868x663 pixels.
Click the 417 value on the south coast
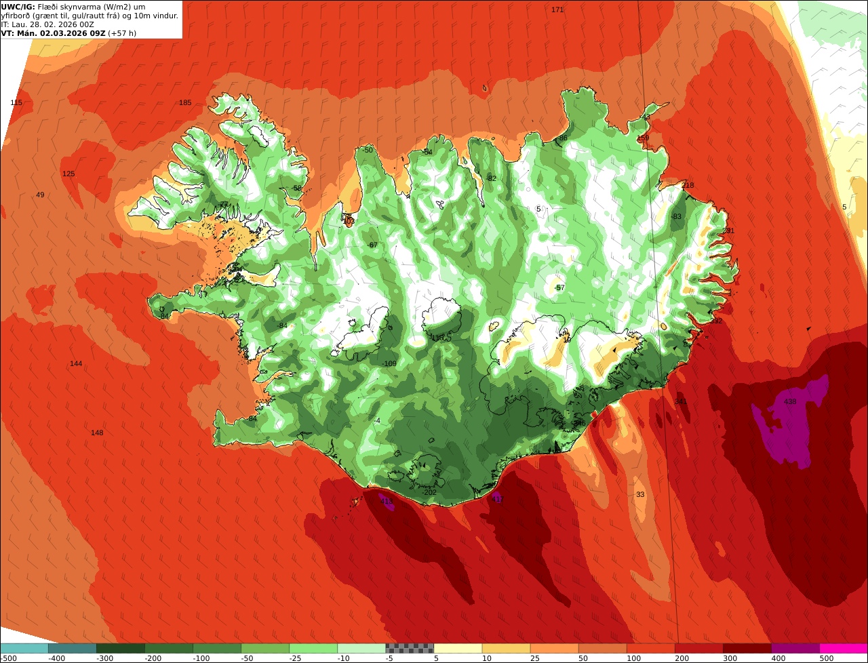[497, 500]
